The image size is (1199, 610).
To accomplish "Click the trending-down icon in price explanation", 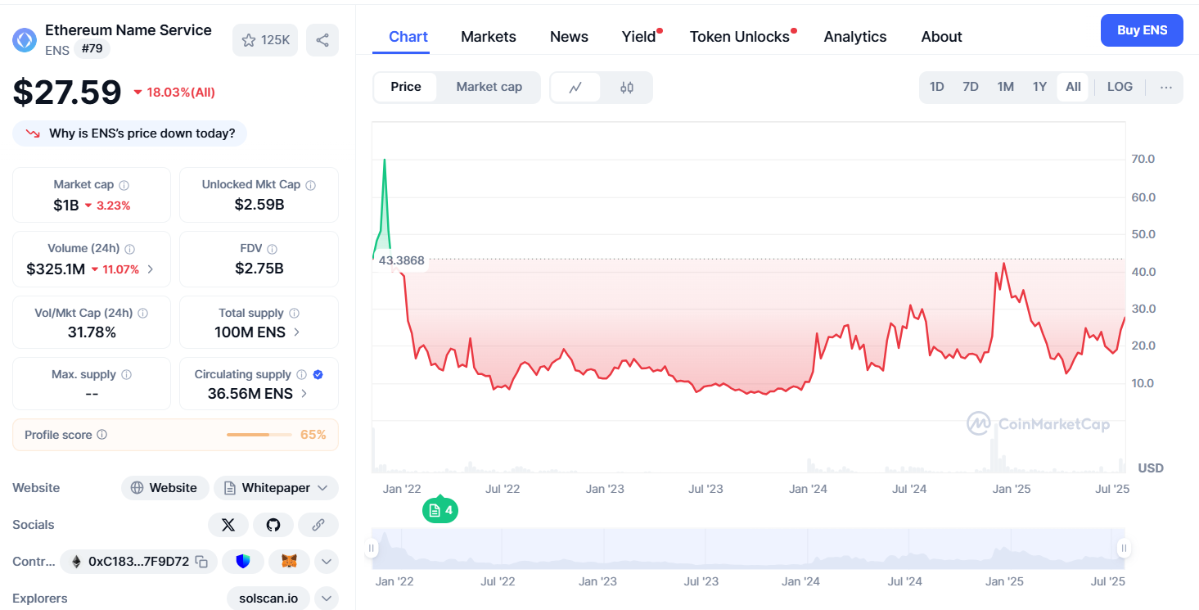I will (33, 133).
